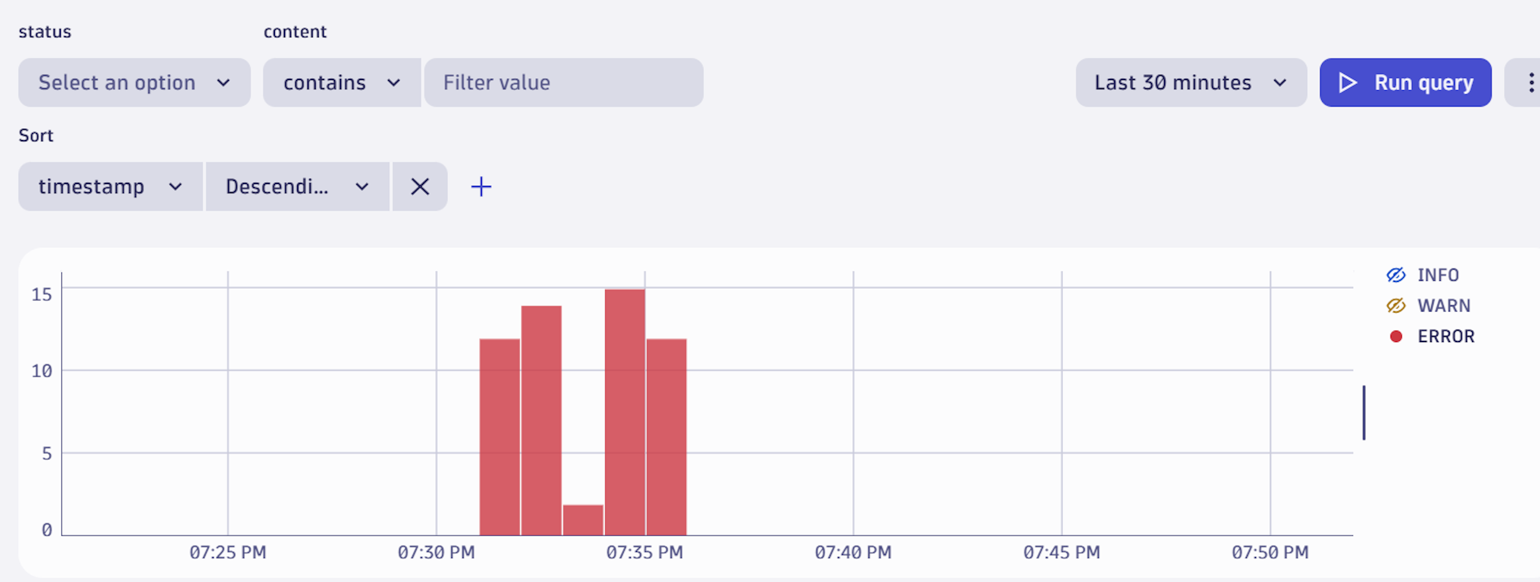Click the tallest error bar near 07:35 PM
The width and height of the screenshot is (1540, 582).
click(624, 412)
